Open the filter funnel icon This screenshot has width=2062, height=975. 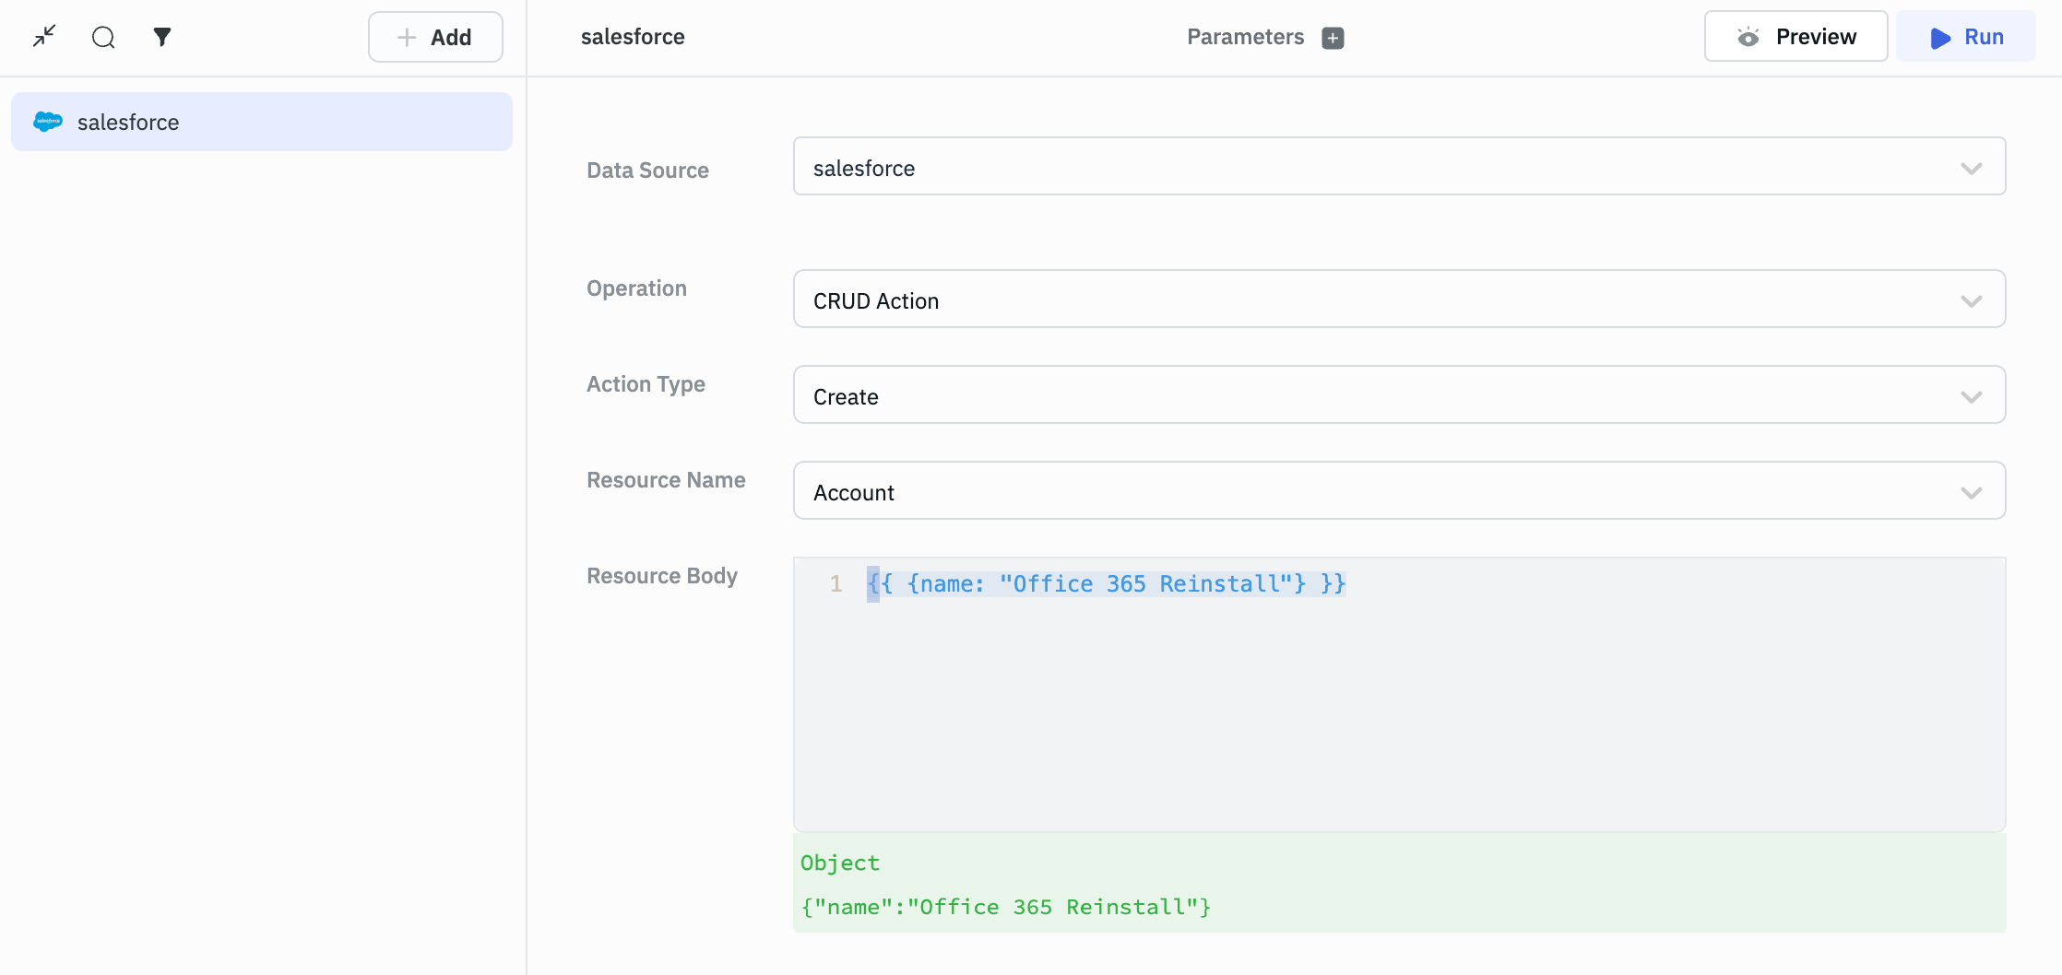click(162, 37)
